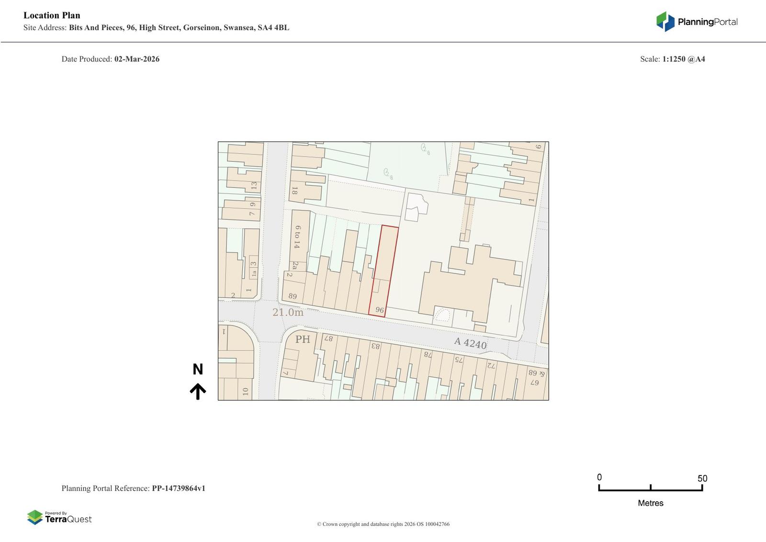Screen dimensions: 766x542
Task: Click the PH pub label on the map
Action: pos(303,339)
